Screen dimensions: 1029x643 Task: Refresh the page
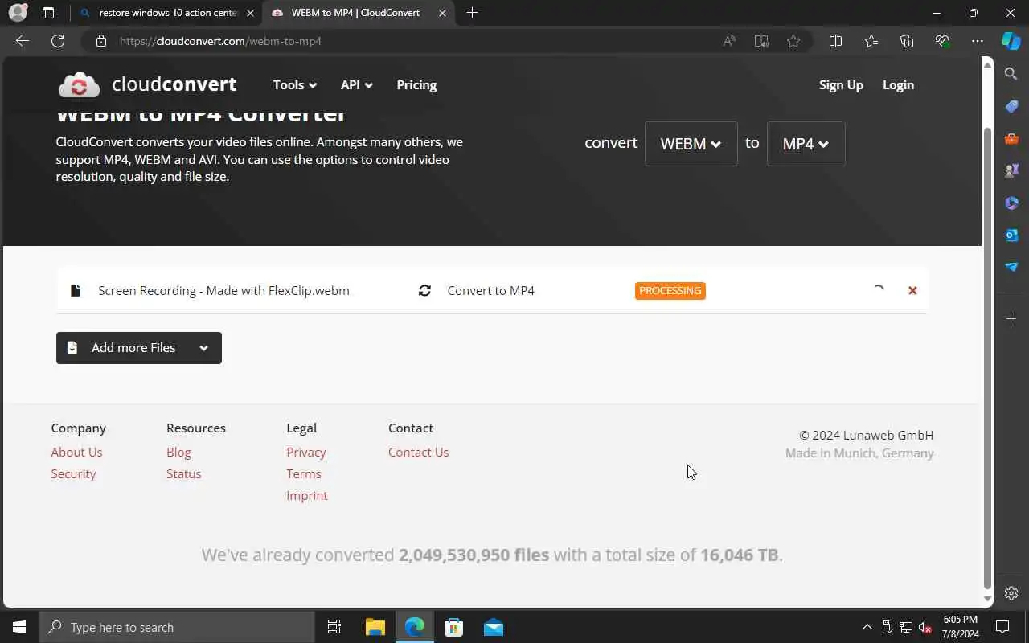pyautogui.click(x=58, y=41)
